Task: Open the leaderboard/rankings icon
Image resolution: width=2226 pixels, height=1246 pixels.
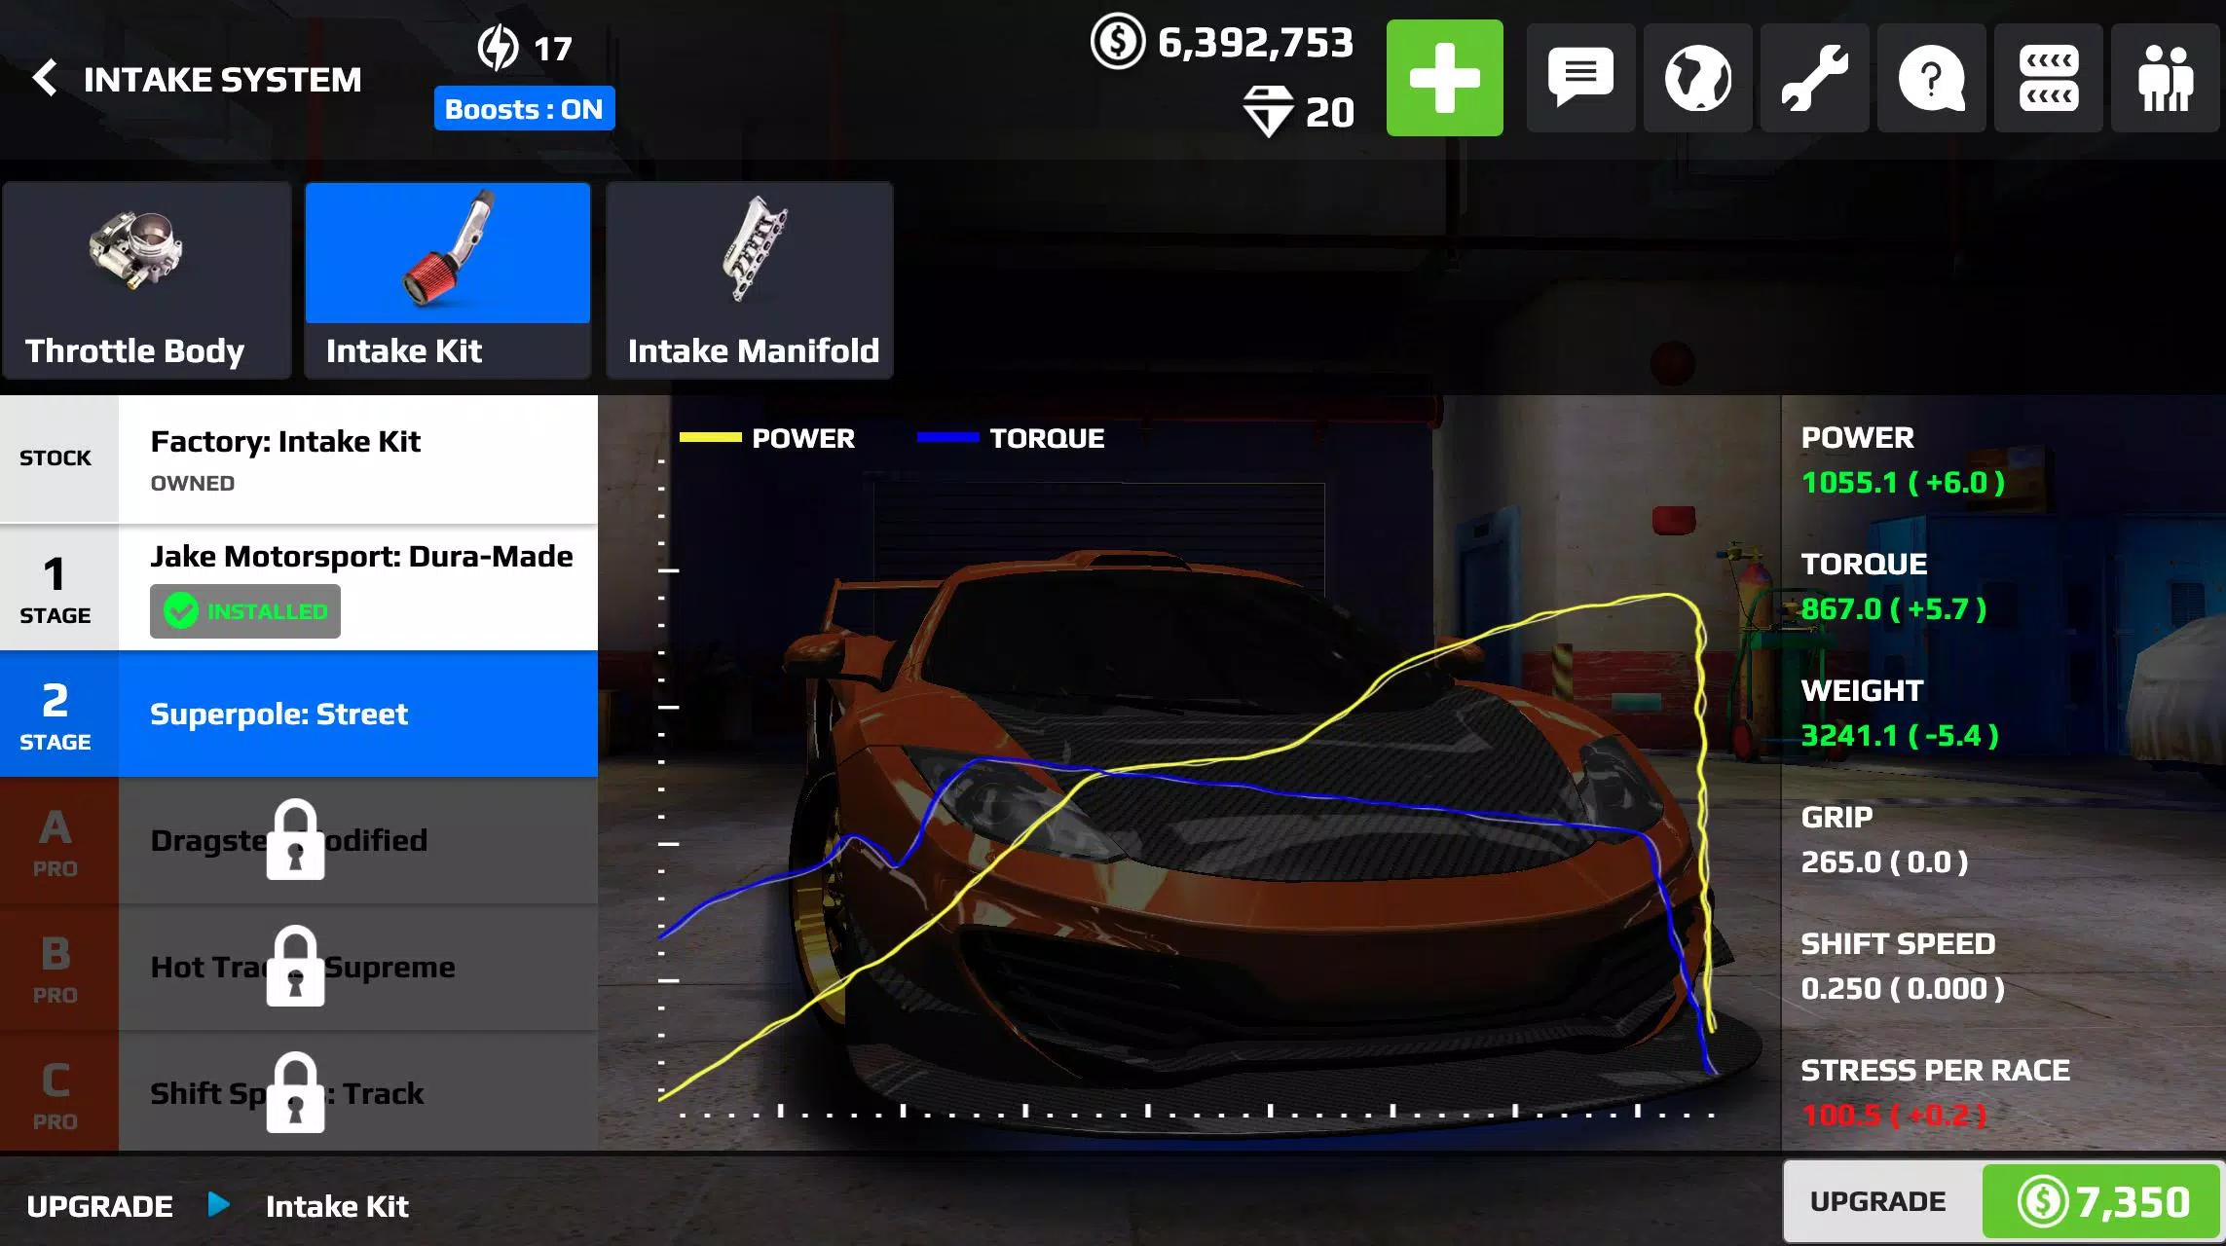Action: tap(2047, 77)
